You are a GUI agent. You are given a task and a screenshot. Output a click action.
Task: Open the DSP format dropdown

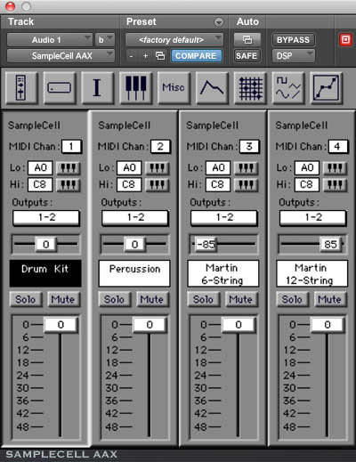[293, 55]
